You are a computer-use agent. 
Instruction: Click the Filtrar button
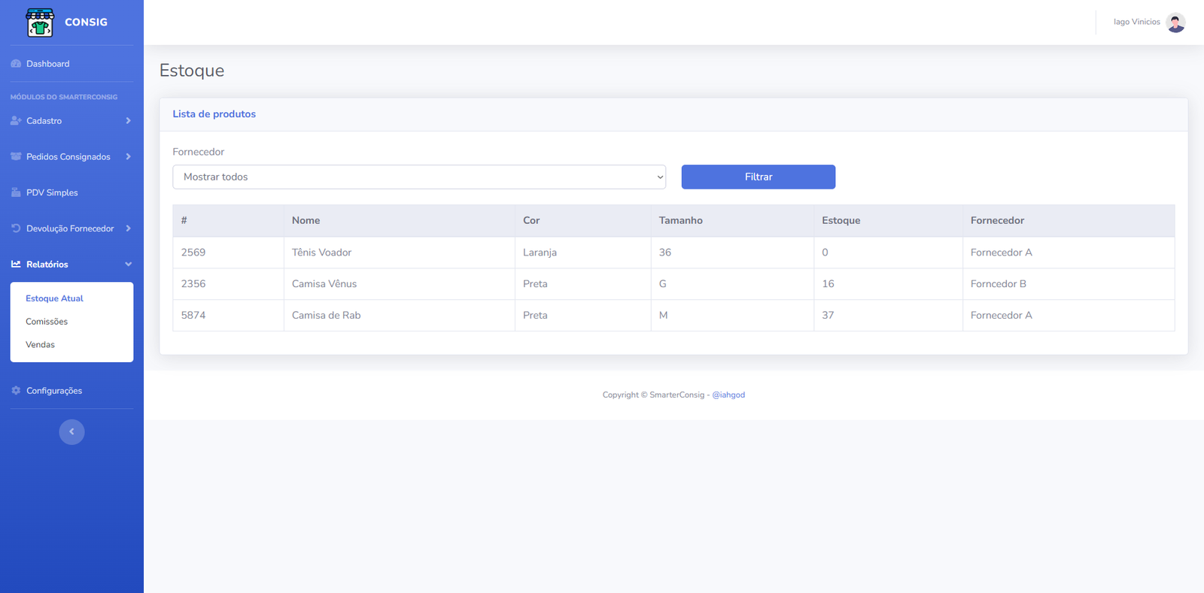coord(759,177)
